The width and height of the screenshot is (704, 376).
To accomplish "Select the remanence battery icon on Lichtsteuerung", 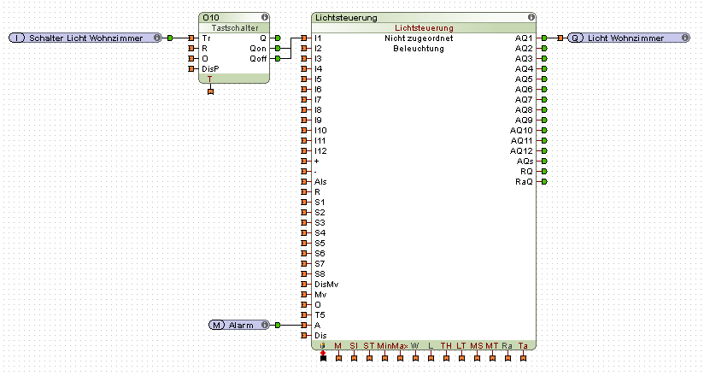I will pyautogui.click(x=322, y=346).
